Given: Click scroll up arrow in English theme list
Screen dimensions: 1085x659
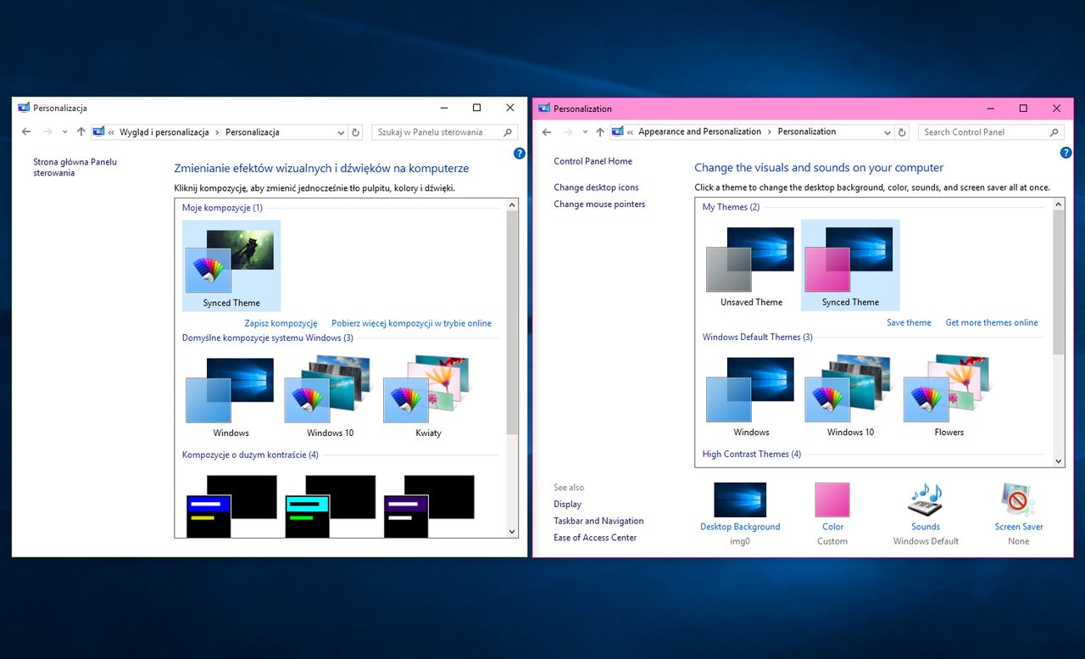Looking at the screenshot, I should pos(1058,204).
